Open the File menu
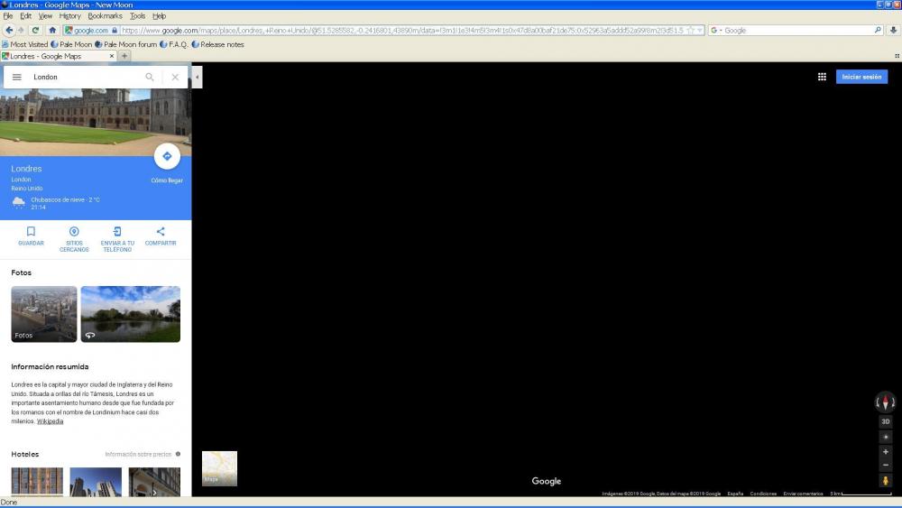 8,16
